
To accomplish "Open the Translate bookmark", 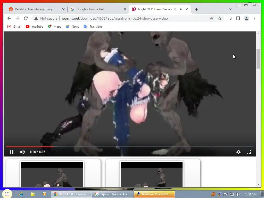I will (93, 27).
